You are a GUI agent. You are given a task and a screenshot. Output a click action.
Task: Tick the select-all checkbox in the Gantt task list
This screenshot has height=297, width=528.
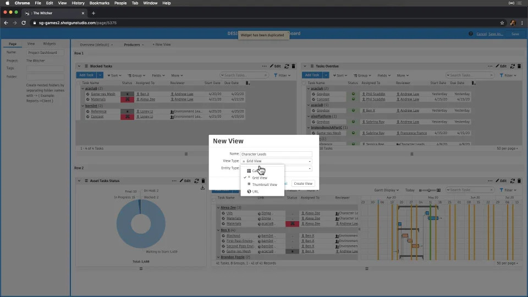click(214, 199)
